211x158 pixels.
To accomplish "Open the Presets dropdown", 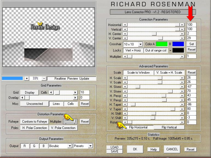I will [83, 146].
